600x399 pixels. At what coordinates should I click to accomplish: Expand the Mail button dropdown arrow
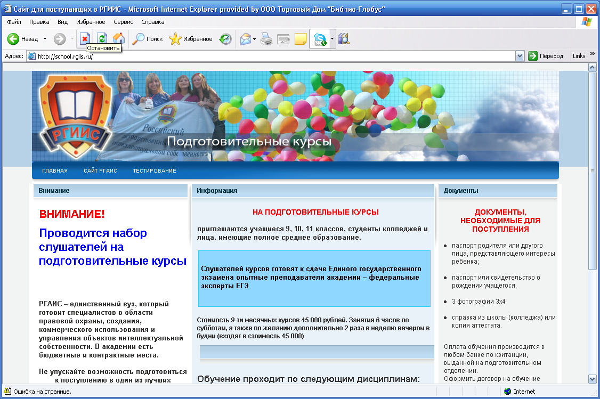pyautogui.click(x=255, y=39)
